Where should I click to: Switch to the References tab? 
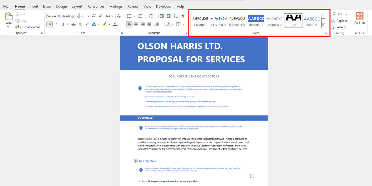point(96,6)
